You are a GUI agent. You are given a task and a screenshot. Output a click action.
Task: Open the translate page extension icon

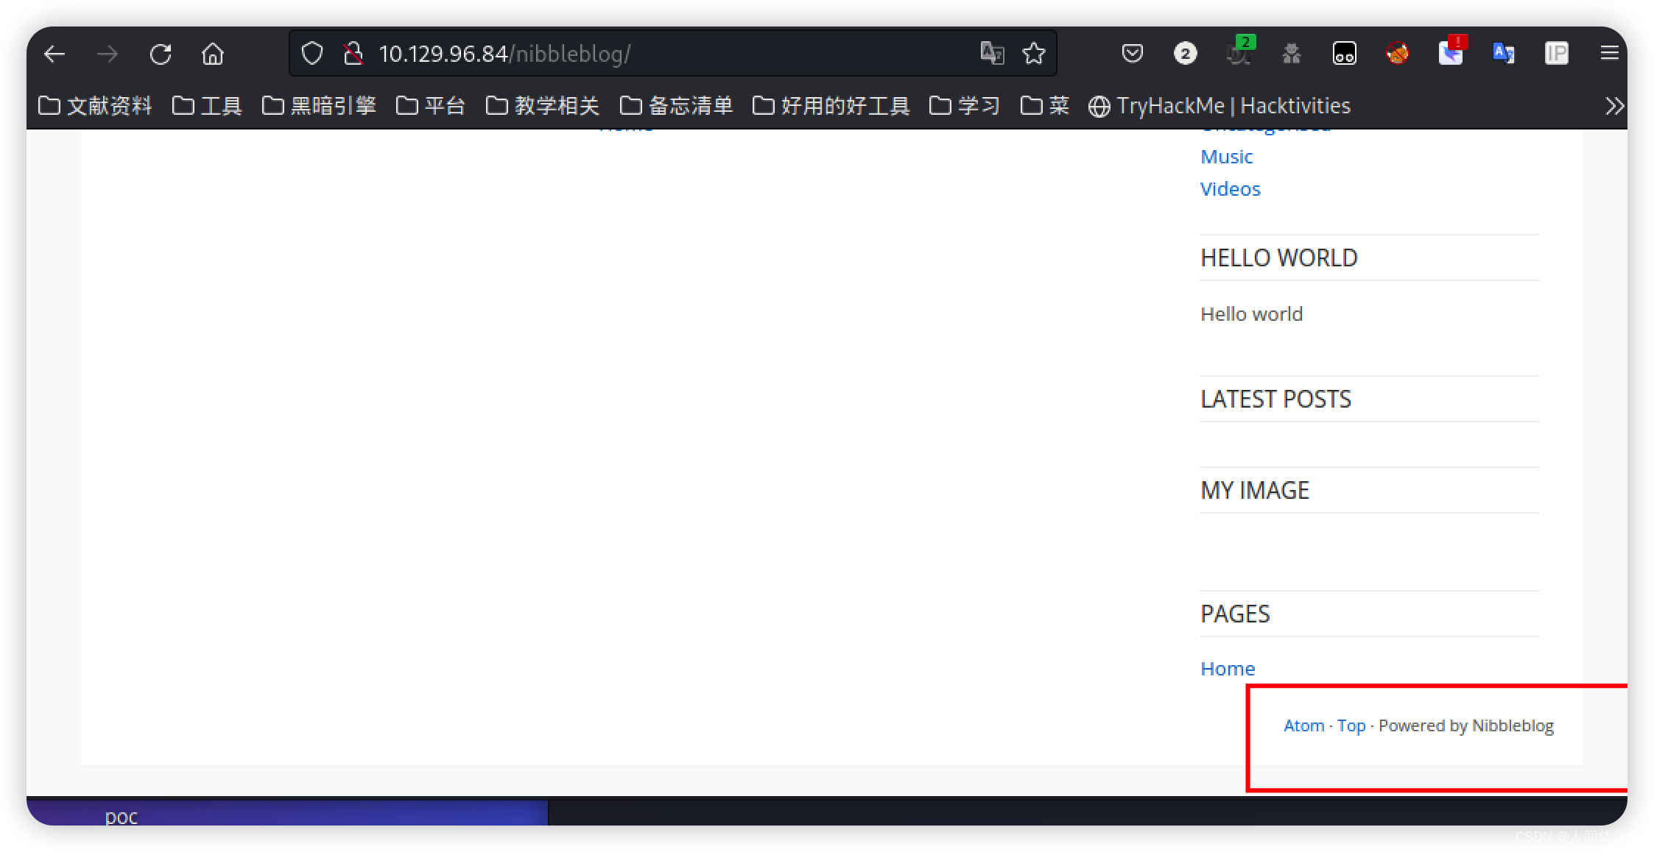coord(1504,53)
